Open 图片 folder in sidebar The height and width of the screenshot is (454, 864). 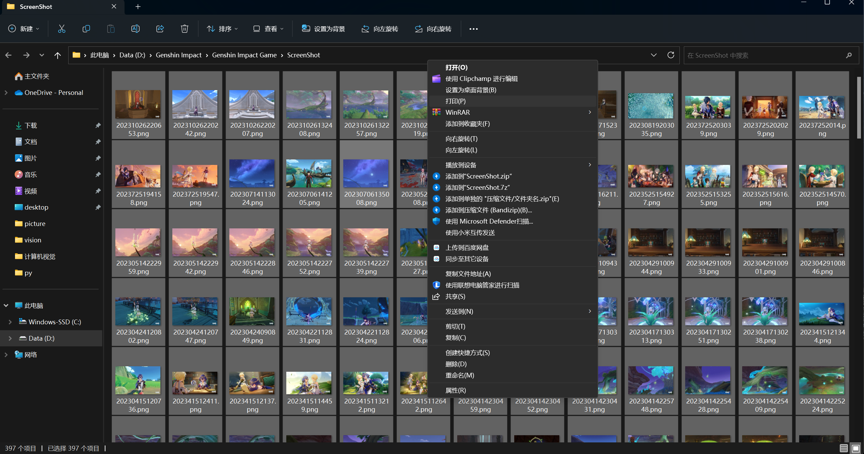pos(26,158)
